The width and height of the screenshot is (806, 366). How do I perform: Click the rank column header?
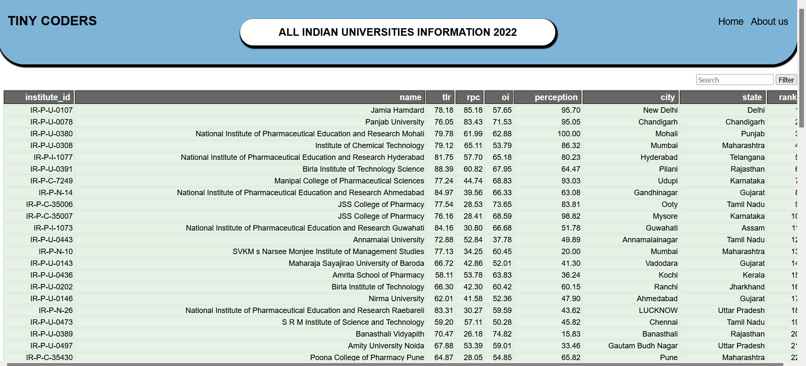[x=782, y=97]
